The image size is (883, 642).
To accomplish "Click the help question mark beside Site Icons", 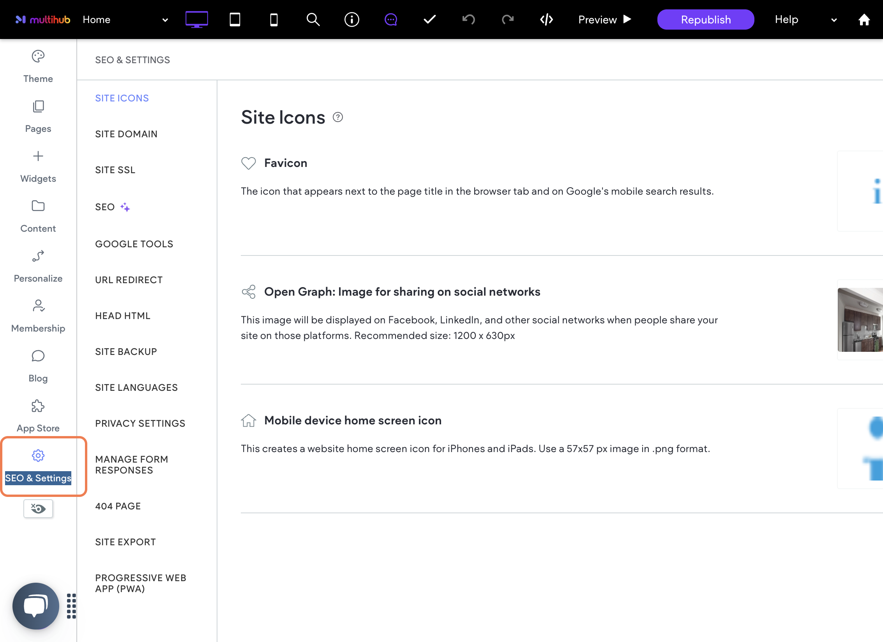I will tap(338, 117).
